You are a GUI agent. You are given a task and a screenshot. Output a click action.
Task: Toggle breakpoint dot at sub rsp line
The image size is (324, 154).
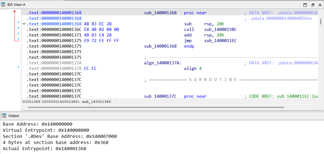click(x=18, y=23)
